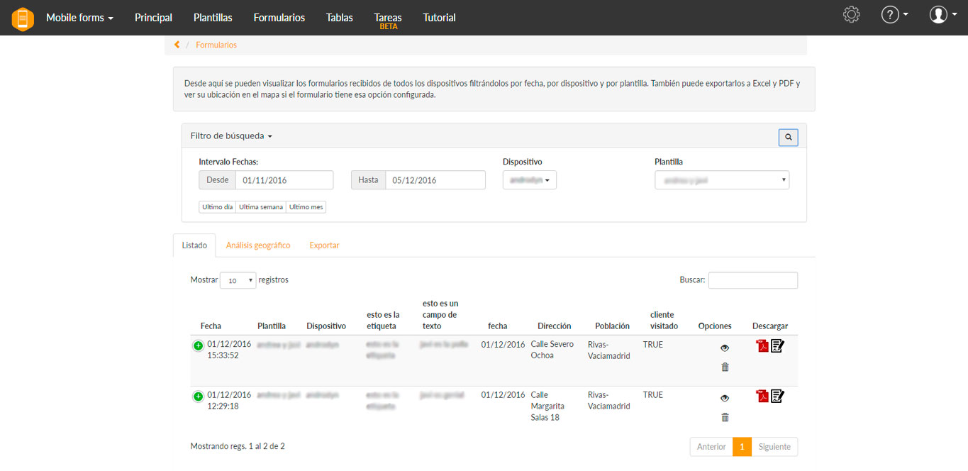Open the settings gear icon
968x471 pixels.
(851, 15)
